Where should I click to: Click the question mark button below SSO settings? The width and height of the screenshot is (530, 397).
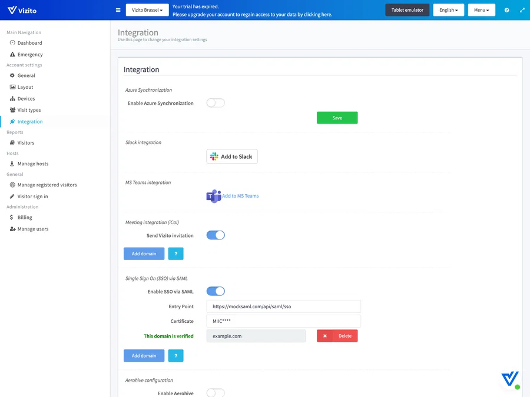point(175,356)
